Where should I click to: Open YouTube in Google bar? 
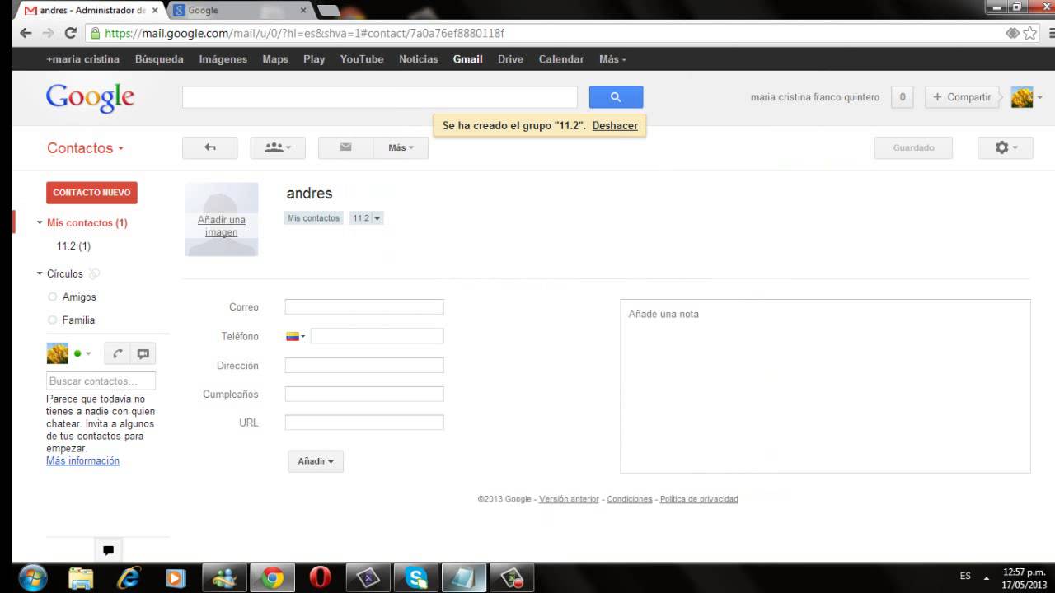(x=362, y=59)
